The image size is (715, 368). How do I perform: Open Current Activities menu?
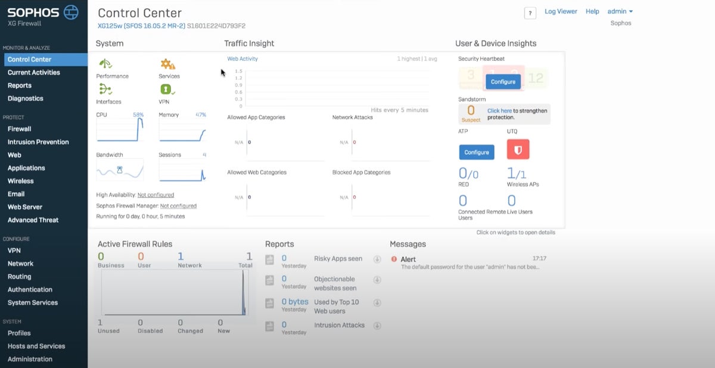[x=33, y=73]
